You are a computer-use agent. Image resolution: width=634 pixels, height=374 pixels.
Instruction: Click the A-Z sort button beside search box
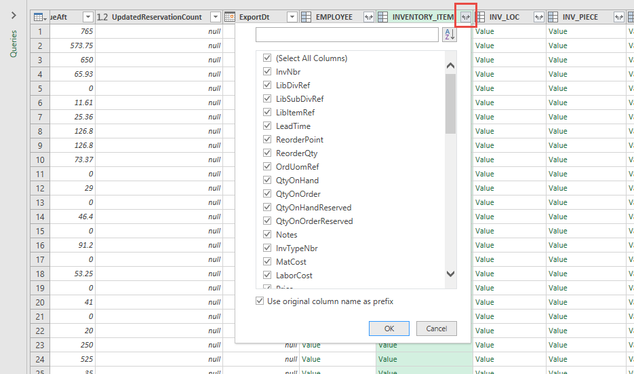(x=449, y=35)
